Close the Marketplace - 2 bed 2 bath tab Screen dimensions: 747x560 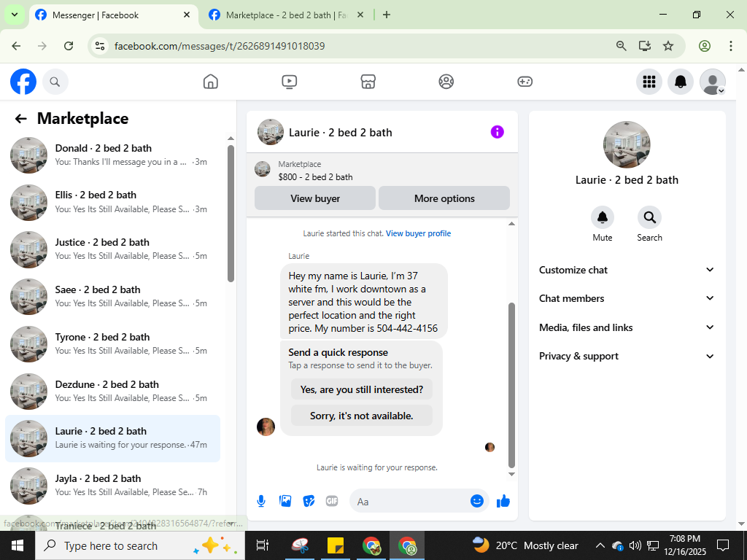click(360, 15)
